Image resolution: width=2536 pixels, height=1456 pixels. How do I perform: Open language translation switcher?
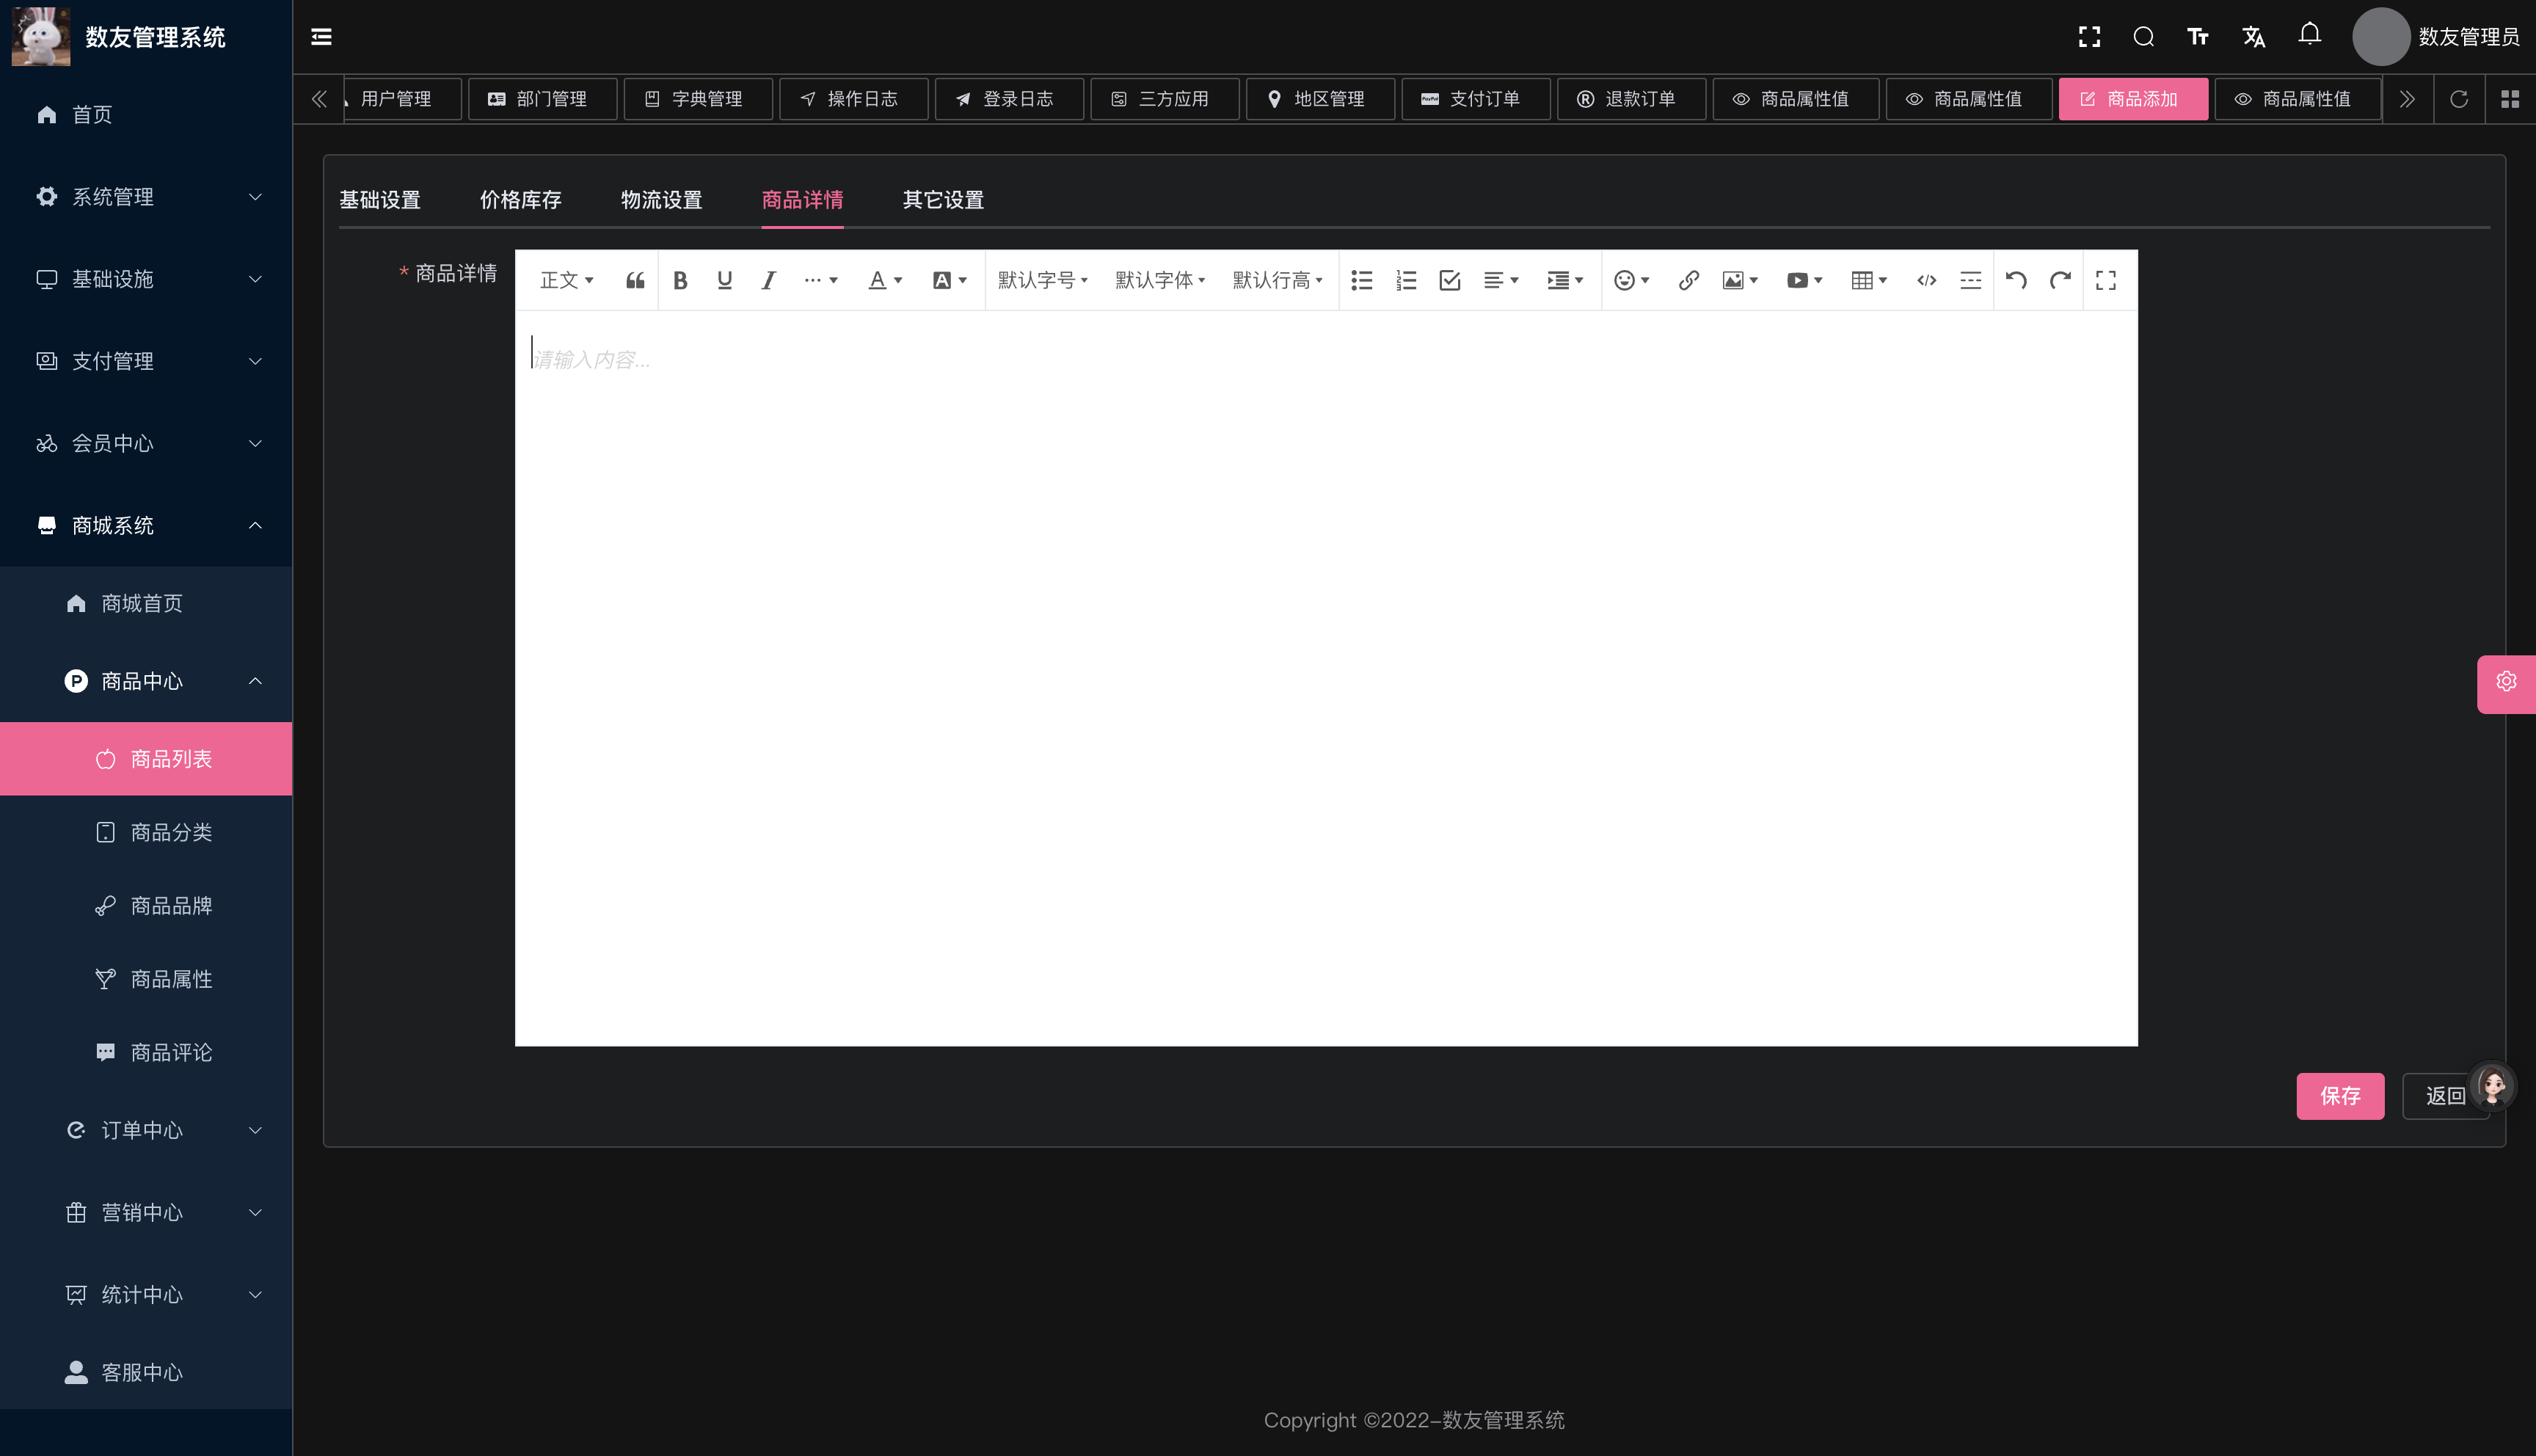(2253, 37)
